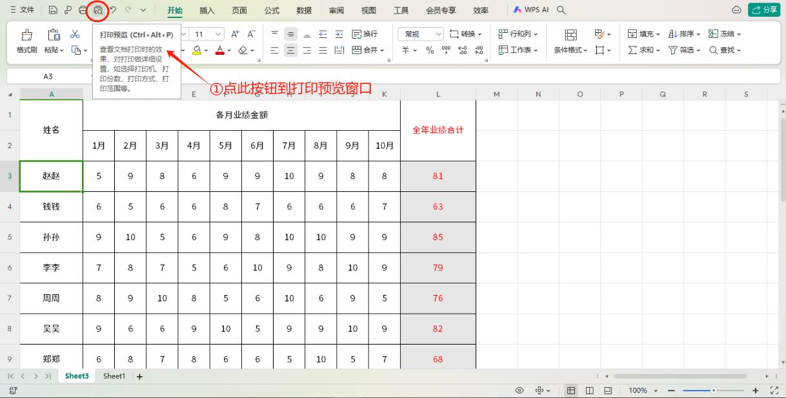Viewport: 786px width, 398px height.
Task: Toggle middle vertical alignment
Action: pos(291,34)
